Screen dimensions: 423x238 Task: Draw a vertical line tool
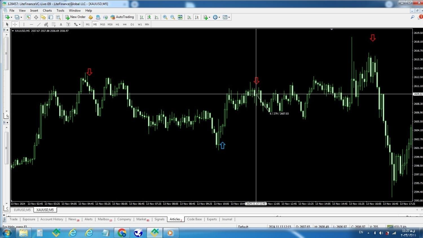(x=24, y=25)
